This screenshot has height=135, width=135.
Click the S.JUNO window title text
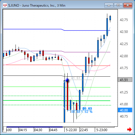(37, 6)
